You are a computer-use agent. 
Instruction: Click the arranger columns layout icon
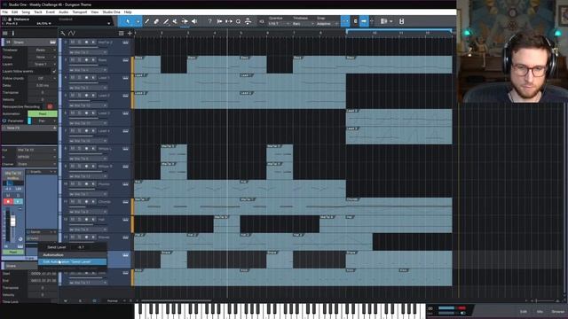point(383,21)
